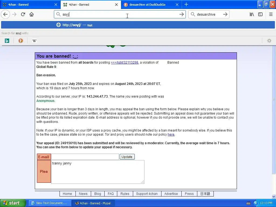Click the You are banned heading
Viewport: 276px width, 207px height.
tap(57, 56)
